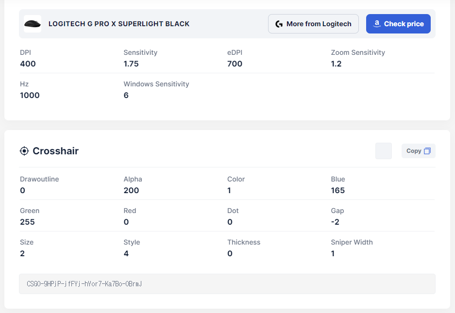
Task: Click the Crosshair section heading
Action: click(x=55, y=151)
